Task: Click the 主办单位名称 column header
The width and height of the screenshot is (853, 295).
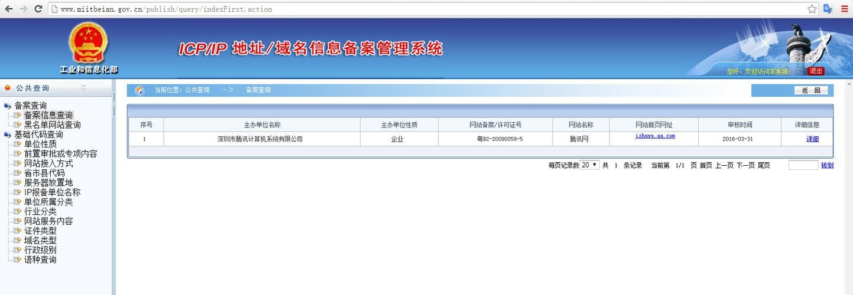Action: 262,124
